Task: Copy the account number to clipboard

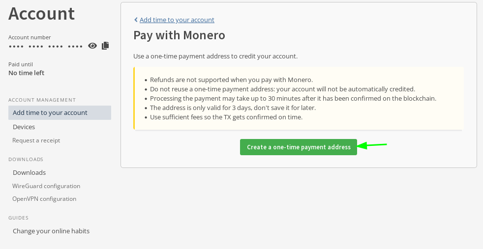Action: (105, 46)
